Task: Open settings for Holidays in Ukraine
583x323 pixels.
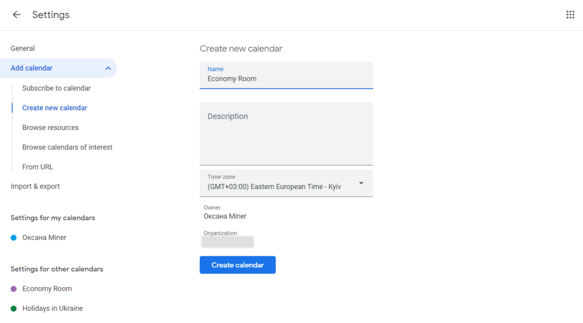Action: [52, 309]
